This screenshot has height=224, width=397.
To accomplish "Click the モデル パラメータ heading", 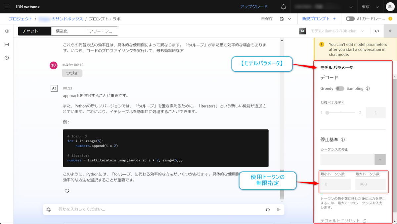I will point(336,68).
